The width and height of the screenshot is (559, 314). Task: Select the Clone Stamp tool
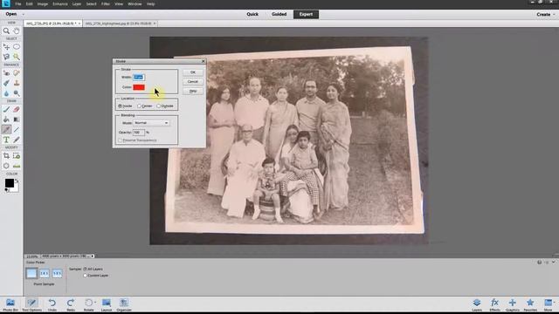point(17,83)
